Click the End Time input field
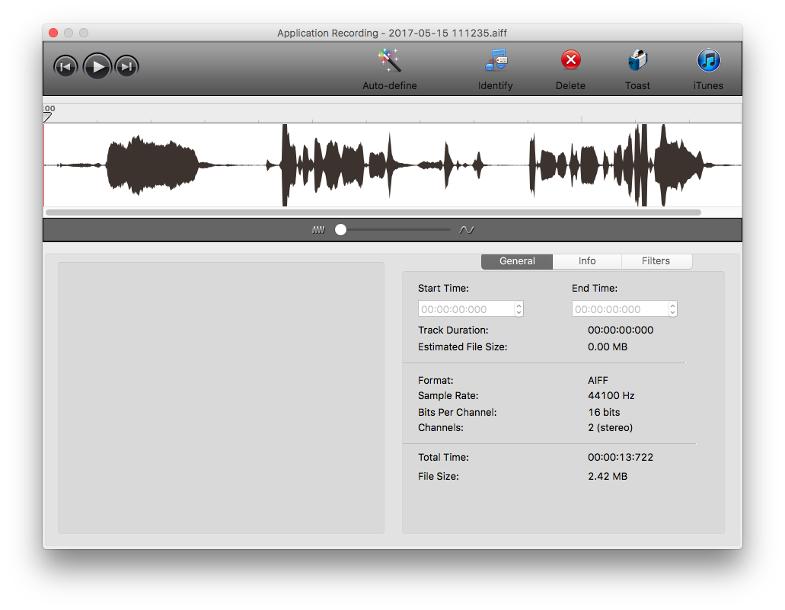Viewport: 785px width, 610px height. pos(620,309)
